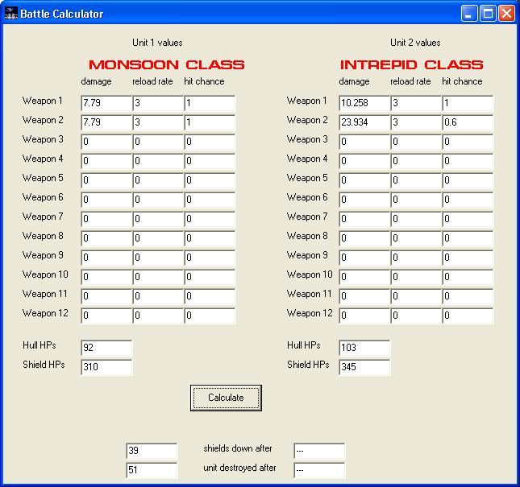Focus Unit 2 Weapon 3 hit chance field

[x=468, y=142]
